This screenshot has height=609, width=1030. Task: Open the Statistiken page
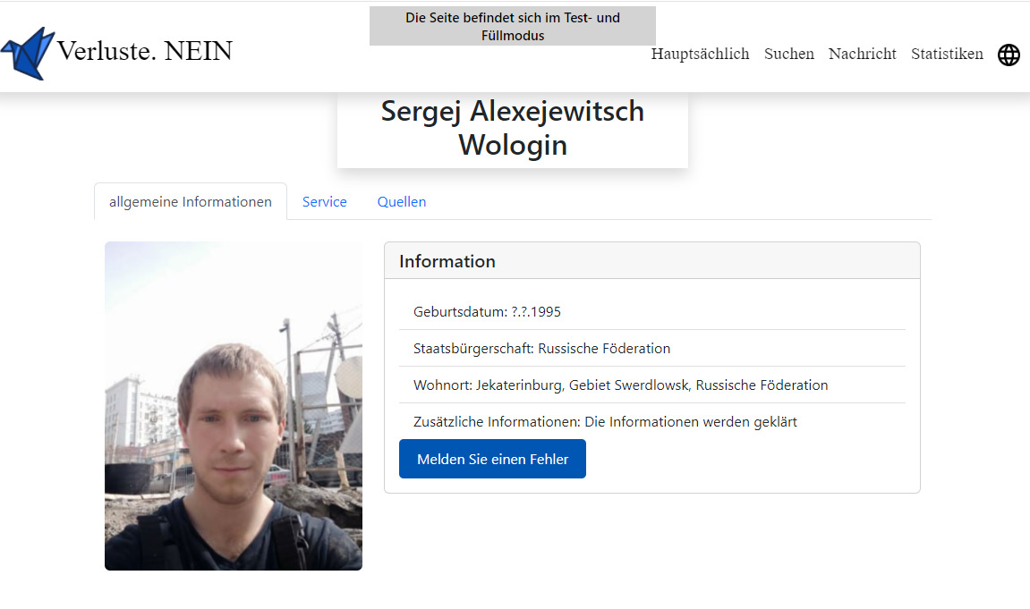[x=947, y=54]
